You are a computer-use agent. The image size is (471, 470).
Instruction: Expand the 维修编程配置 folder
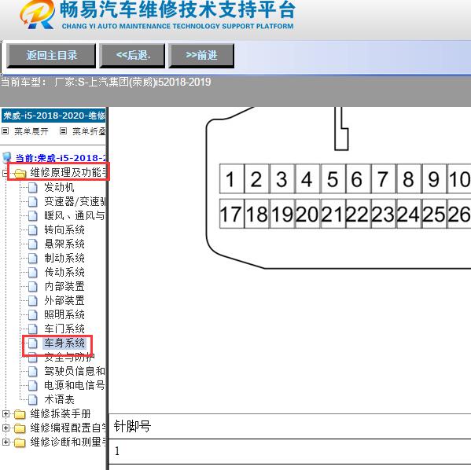click(6, 428)
